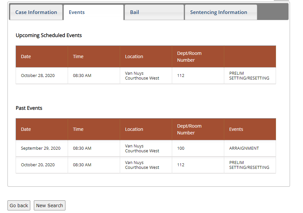Click the ARRAIGNMENT event cell

click(x=244, y=148)
